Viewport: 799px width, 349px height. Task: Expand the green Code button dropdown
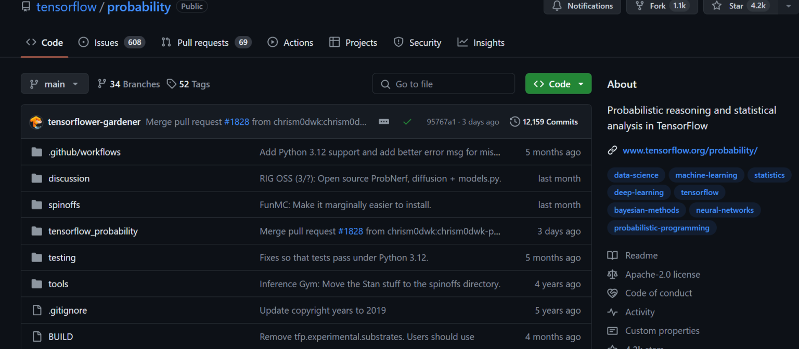coord(581,83)
